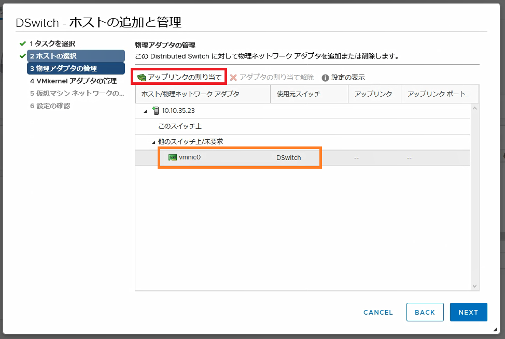Select step 3 物理アダプタの管理
This screenshot has width=505, height=339.
[76, 68]
